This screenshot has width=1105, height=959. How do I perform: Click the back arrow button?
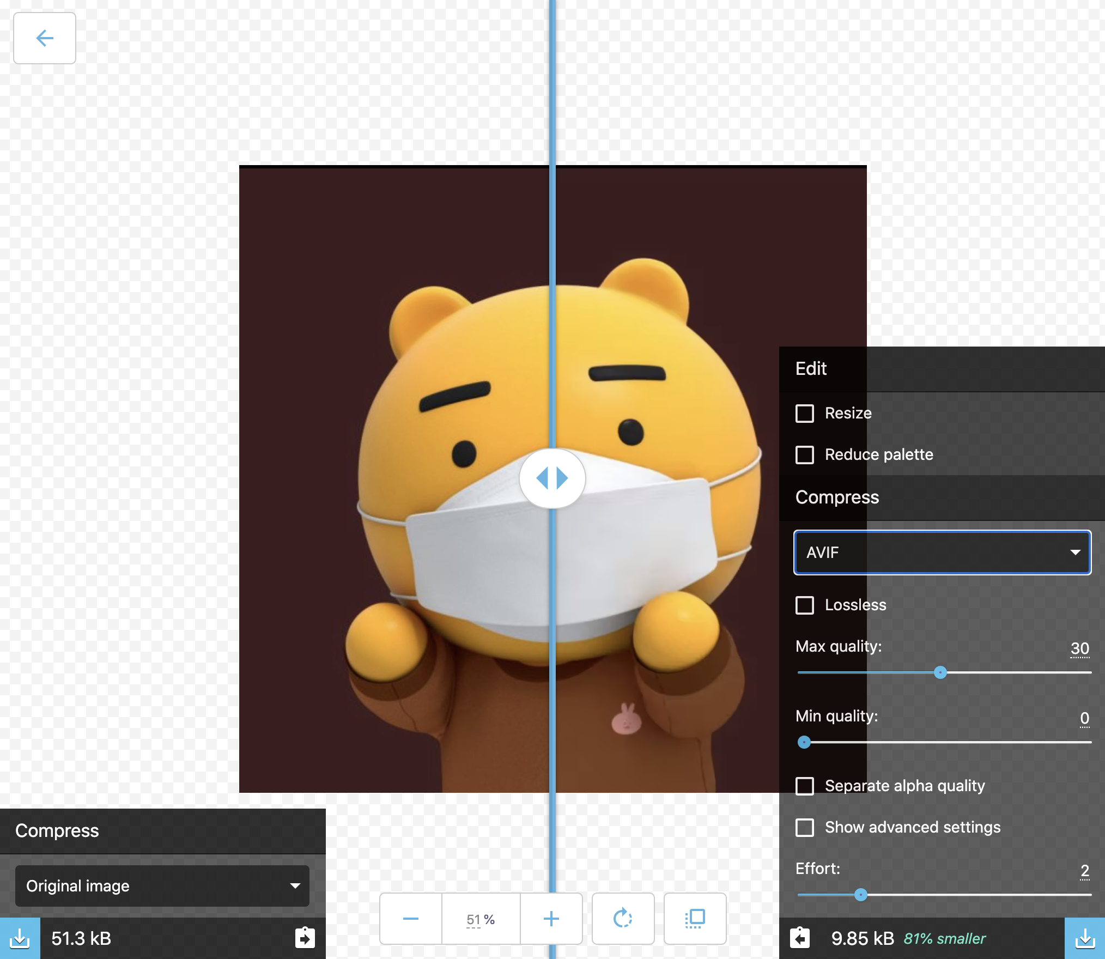tap(45, 38)
